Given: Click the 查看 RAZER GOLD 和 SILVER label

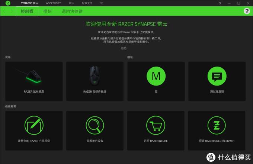Looking at the screenshot, I should [217, 141].
